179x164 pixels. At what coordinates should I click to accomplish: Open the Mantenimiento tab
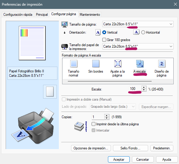(90, 14)
